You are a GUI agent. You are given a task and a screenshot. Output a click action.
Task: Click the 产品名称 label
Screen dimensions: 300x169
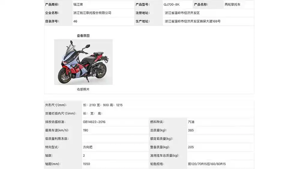pos(201,5)
